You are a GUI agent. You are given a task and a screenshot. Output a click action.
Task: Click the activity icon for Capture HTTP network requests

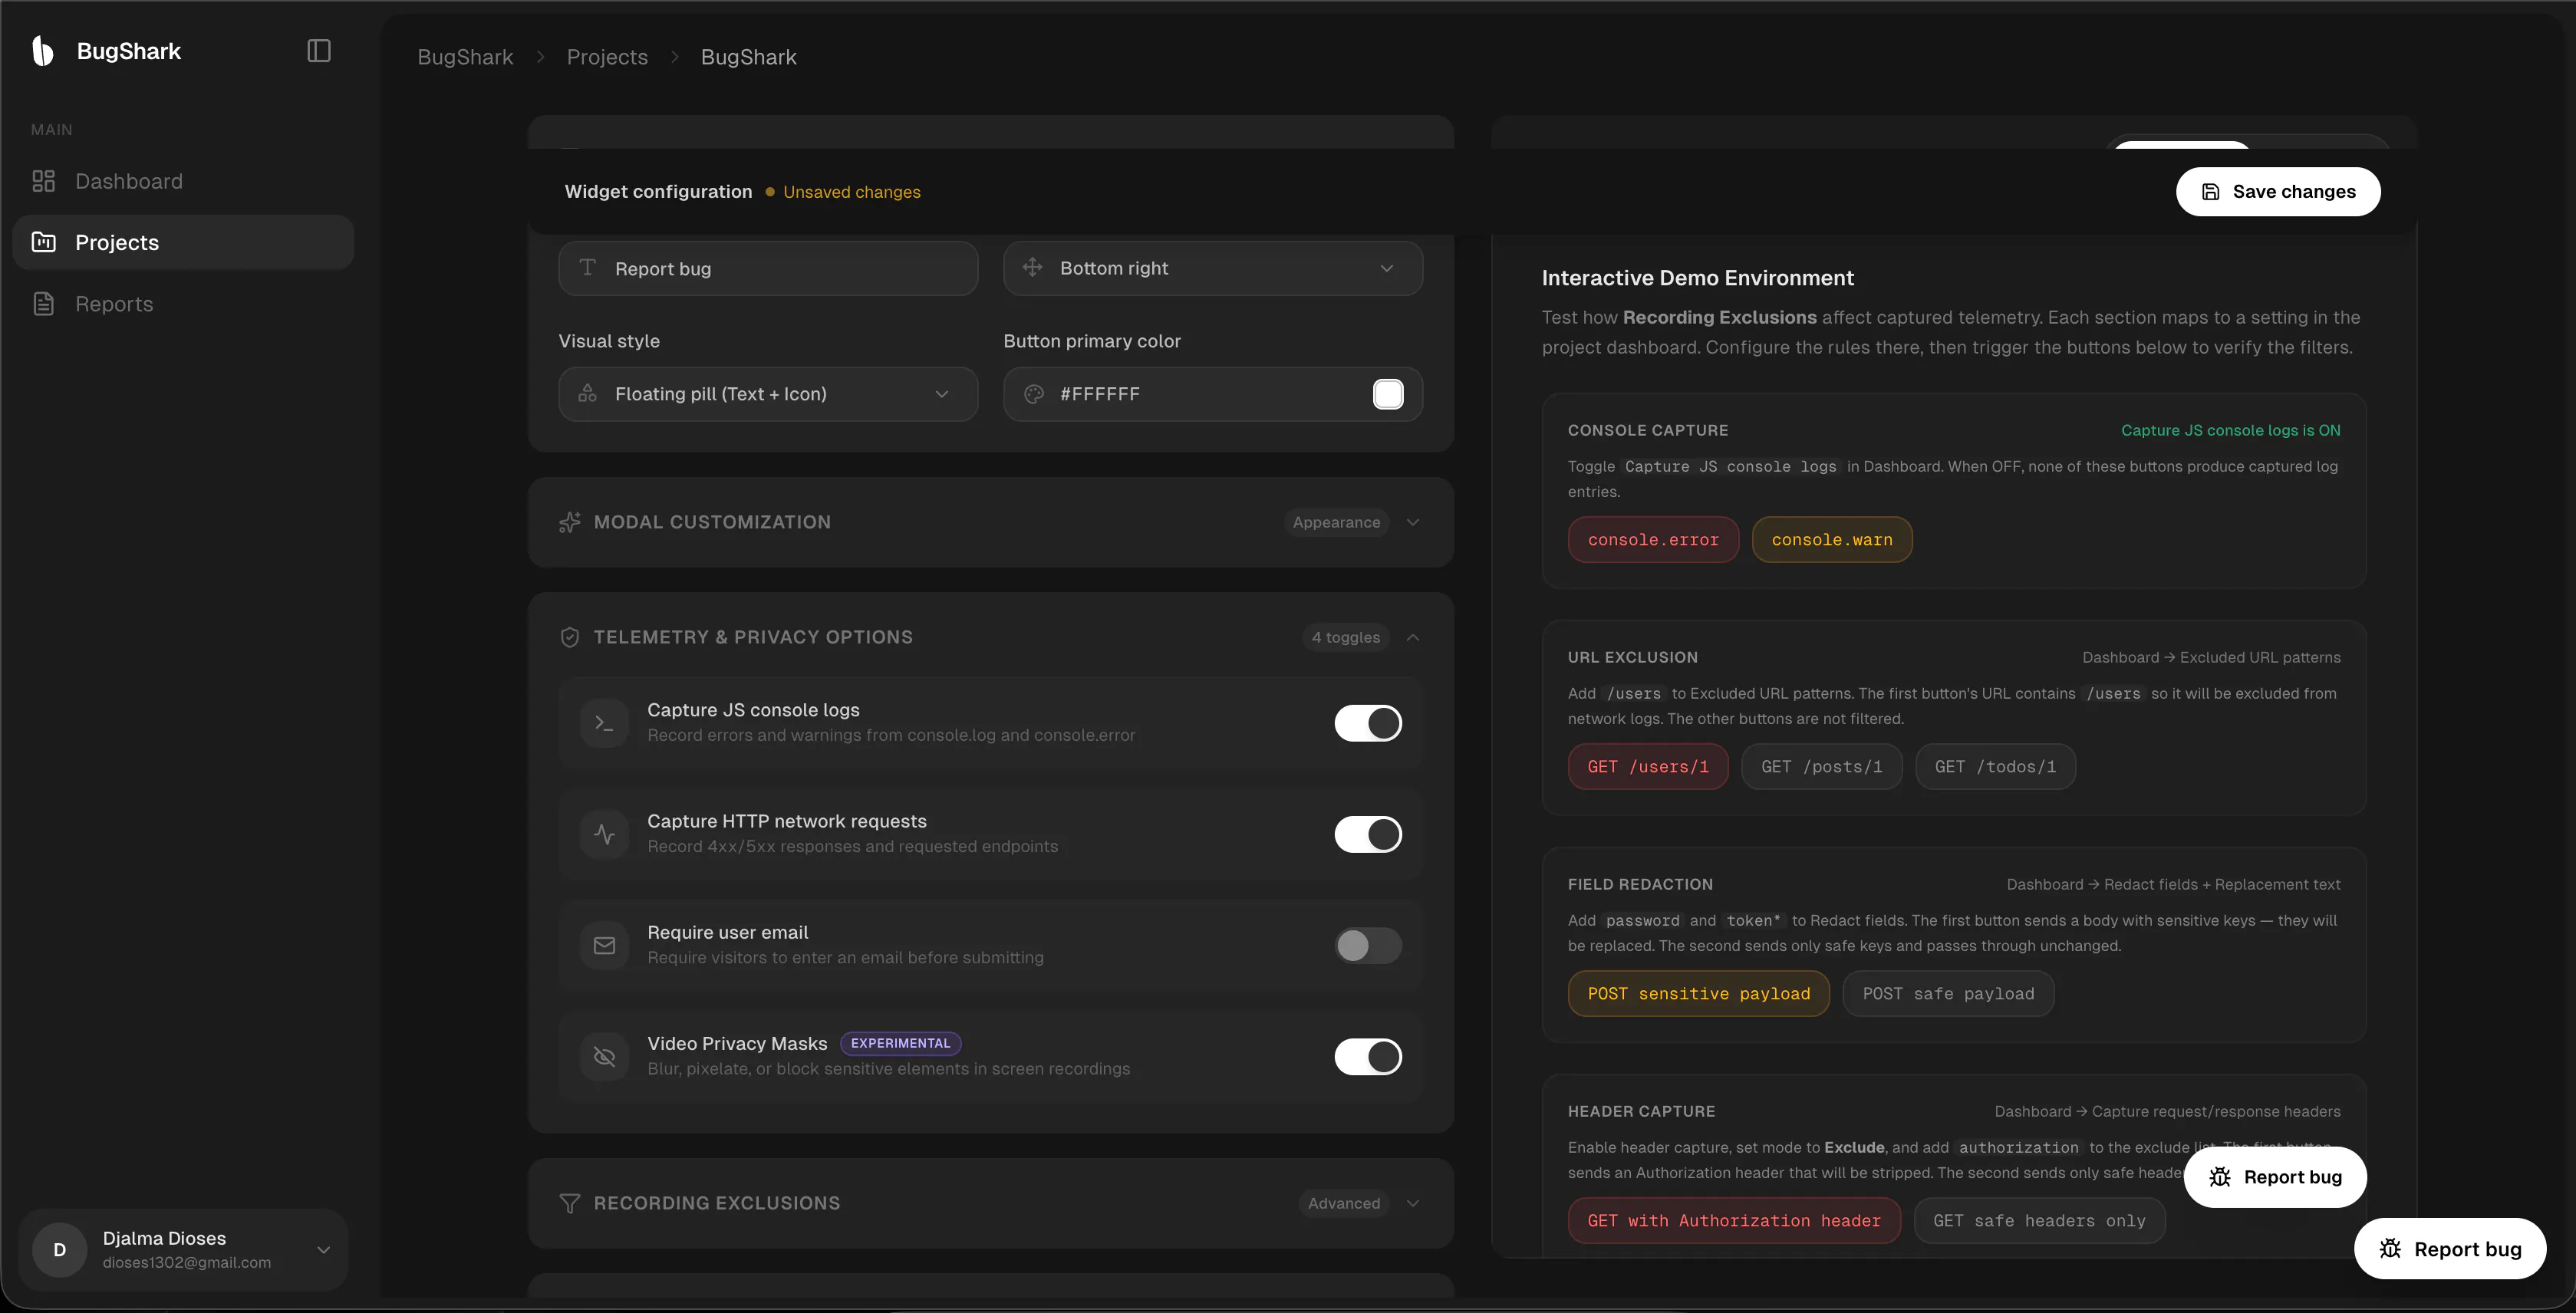point(604,833)
